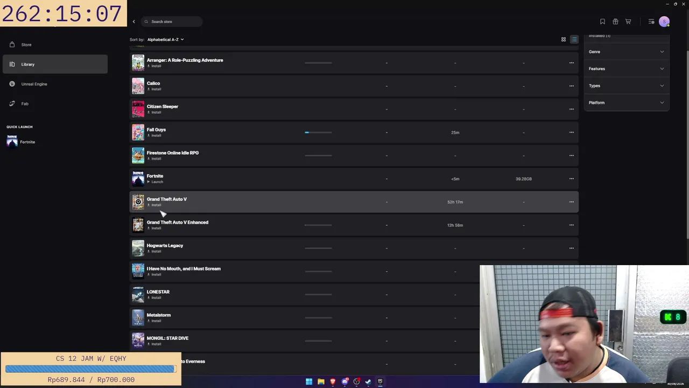This screenshot has width=689, height=388.
Task: Click the 'Grand Theft Auto V' title
Action: pos(167,199)
